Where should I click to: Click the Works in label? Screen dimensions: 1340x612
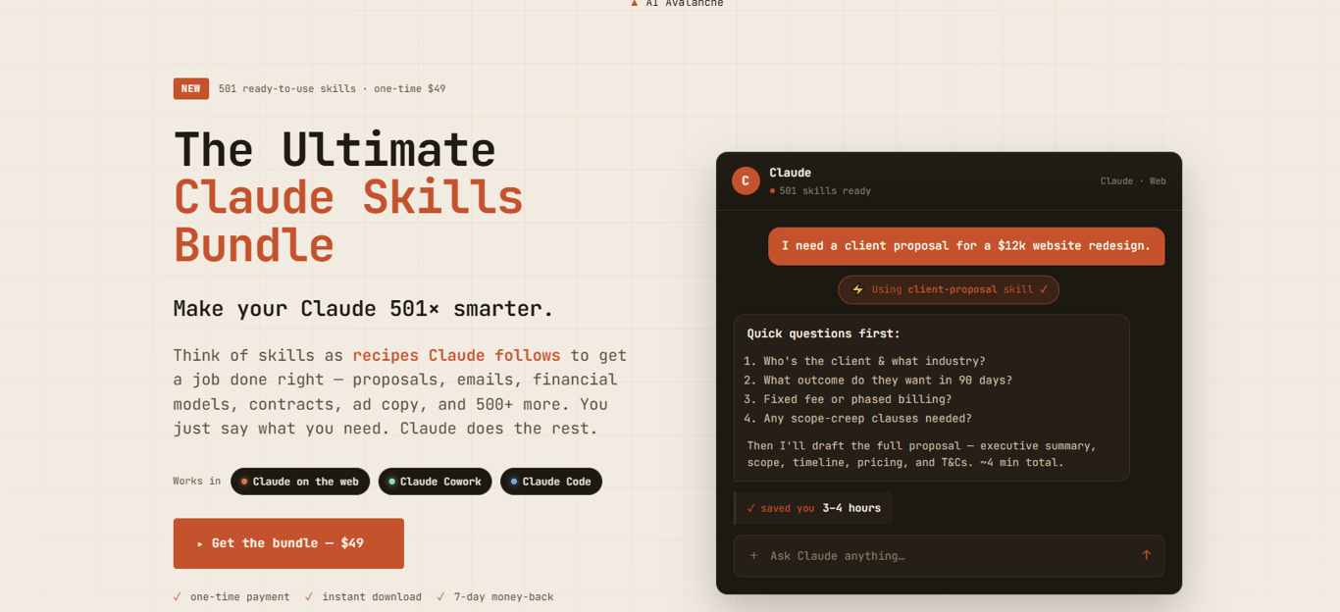[x=197, y=482]
